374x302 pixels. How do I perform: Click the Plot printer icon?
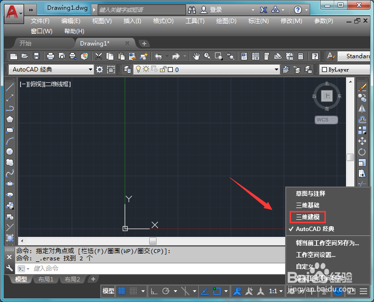coord(51,56)
